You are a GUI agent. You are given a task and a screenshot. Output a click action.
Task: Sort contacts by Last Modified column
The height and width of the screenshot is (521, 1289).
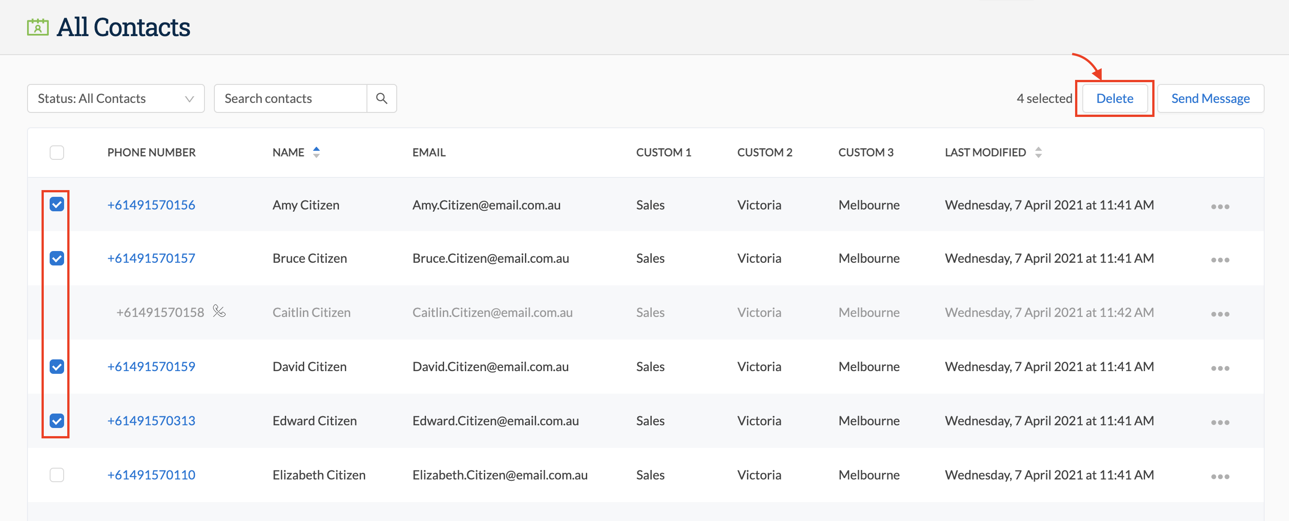coord(1039,152)
